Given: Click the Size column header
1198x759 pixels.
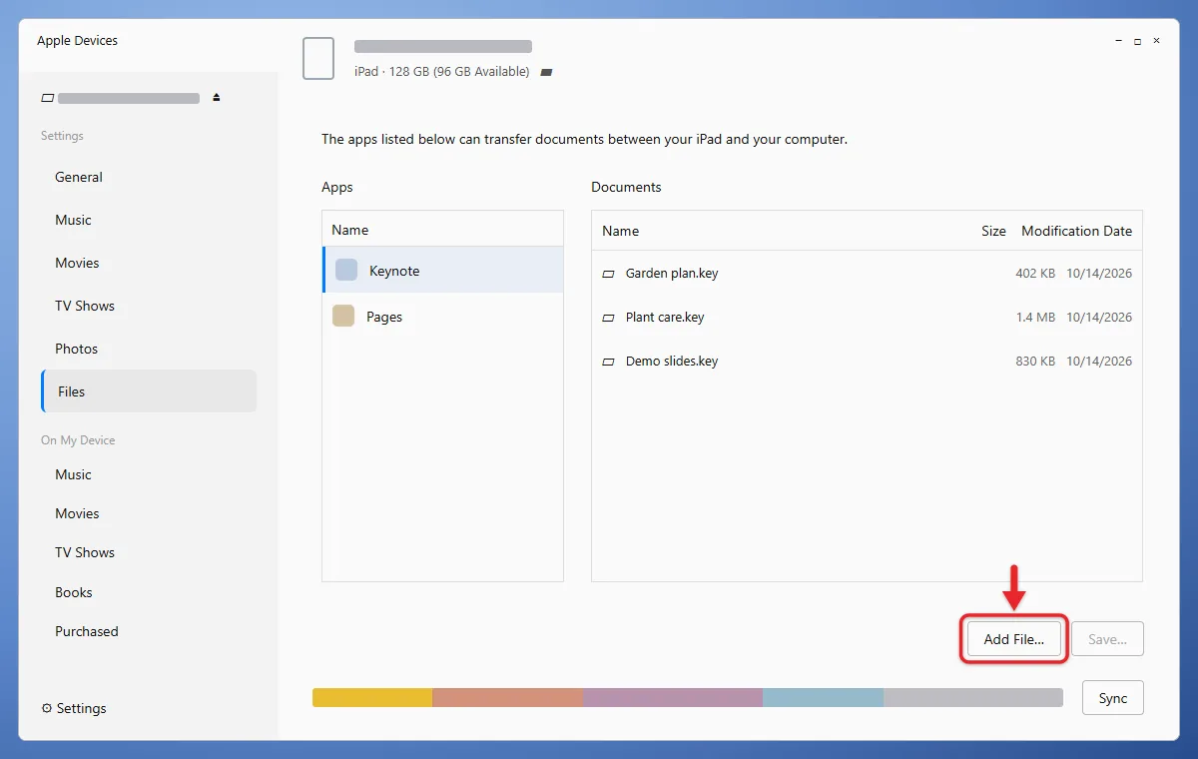Looking at the screenshot, I should coord(993,231).
